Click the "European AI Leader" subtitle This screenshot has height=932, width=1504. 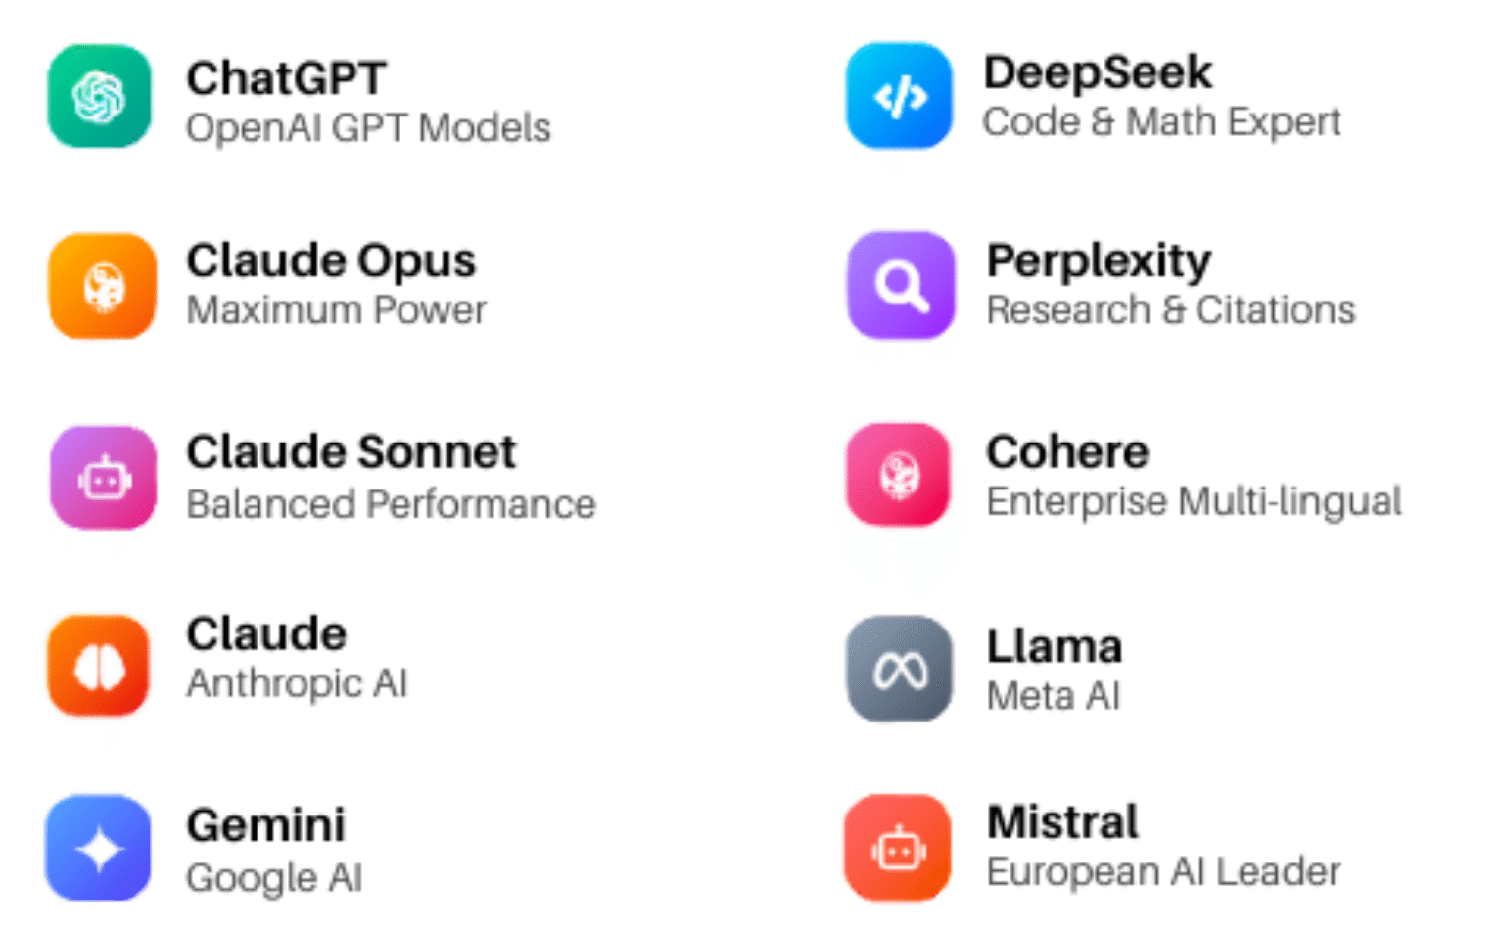click(1163, 871)
